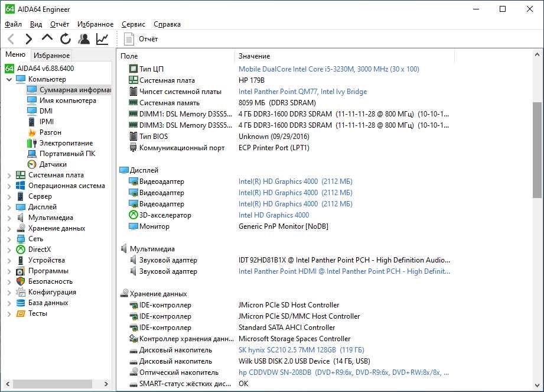Click the AIDA64 v6.88.6400 root node
The width and height of the screenshot is (544, 392).
click(45, 69)
